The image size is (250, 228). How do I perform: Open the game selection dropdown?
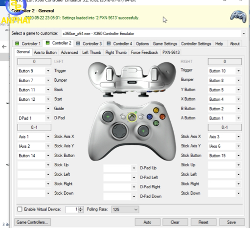(x=244, y=33)
